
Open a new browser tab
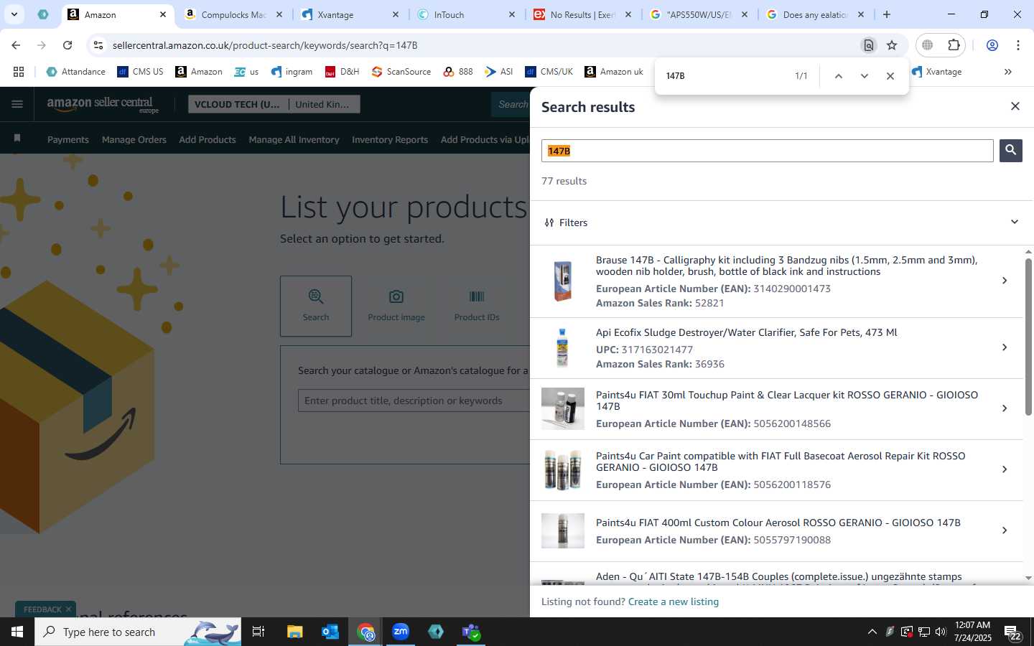(x=887, y=14)
